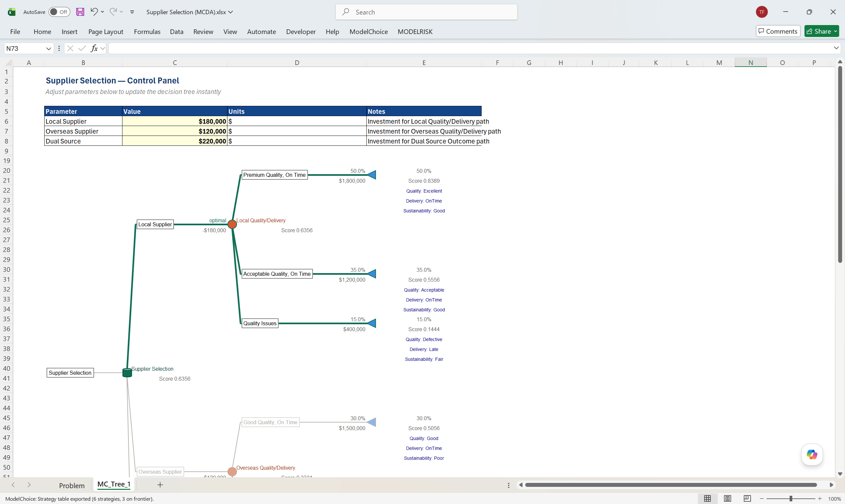Open the fx function dropdown arrow
The image size is (845, 504).
coord(103,48)
